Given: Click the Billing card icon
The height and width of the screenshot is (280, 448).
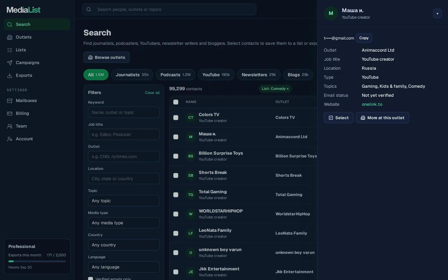Looking at the screenshot, I should pos(10,114).
